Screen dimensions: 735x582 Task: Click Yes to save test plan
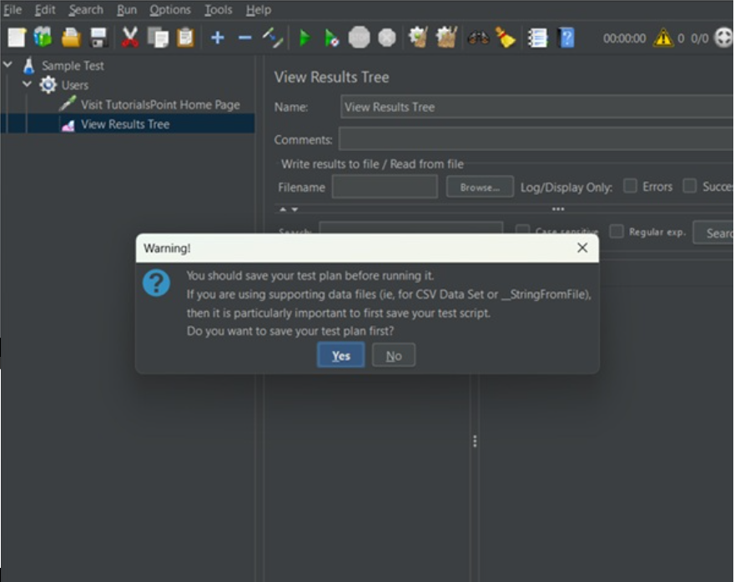point(340,355)
